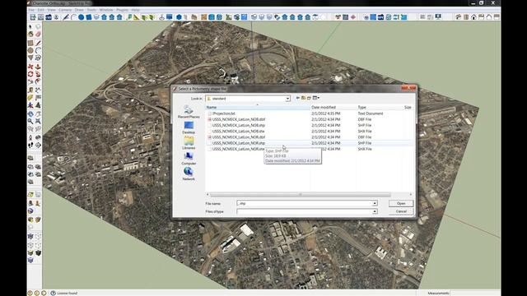
Task: Select the Line pencil tool
Action: click(x=38, y=43)
